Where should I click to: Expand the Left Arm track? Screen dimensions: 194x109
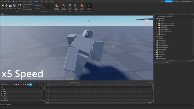[2, 94]
